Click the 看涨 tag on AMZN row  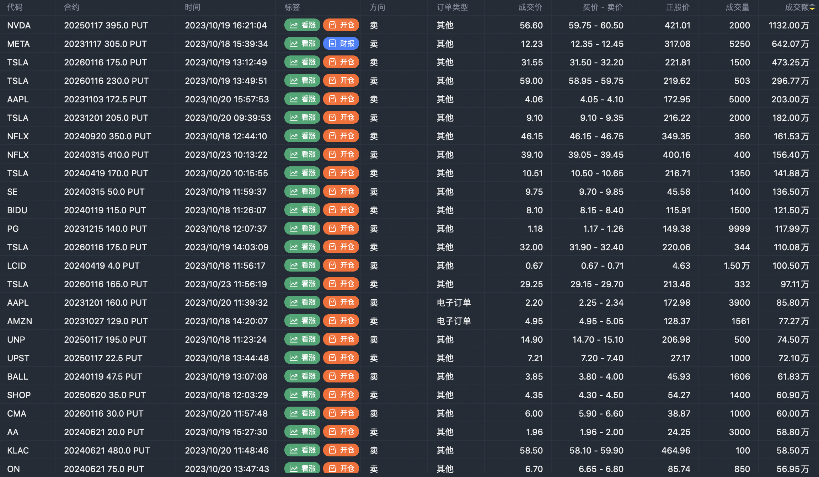tap(302, 321)
